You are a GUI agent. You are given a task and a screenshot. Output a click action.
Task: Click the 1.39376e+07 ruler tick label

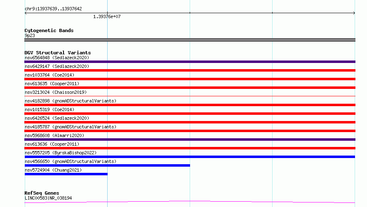(107, 16)
